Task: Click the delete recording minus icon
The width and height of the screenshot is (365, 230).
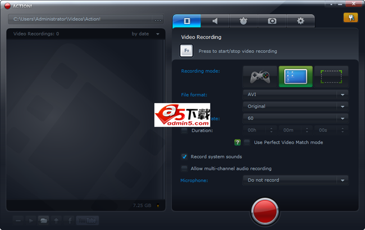Action: click(19, 220)
